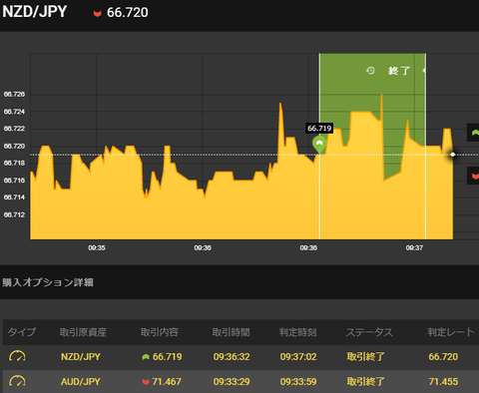Click the red down arrow beside 71.467

tap(146, 382)
